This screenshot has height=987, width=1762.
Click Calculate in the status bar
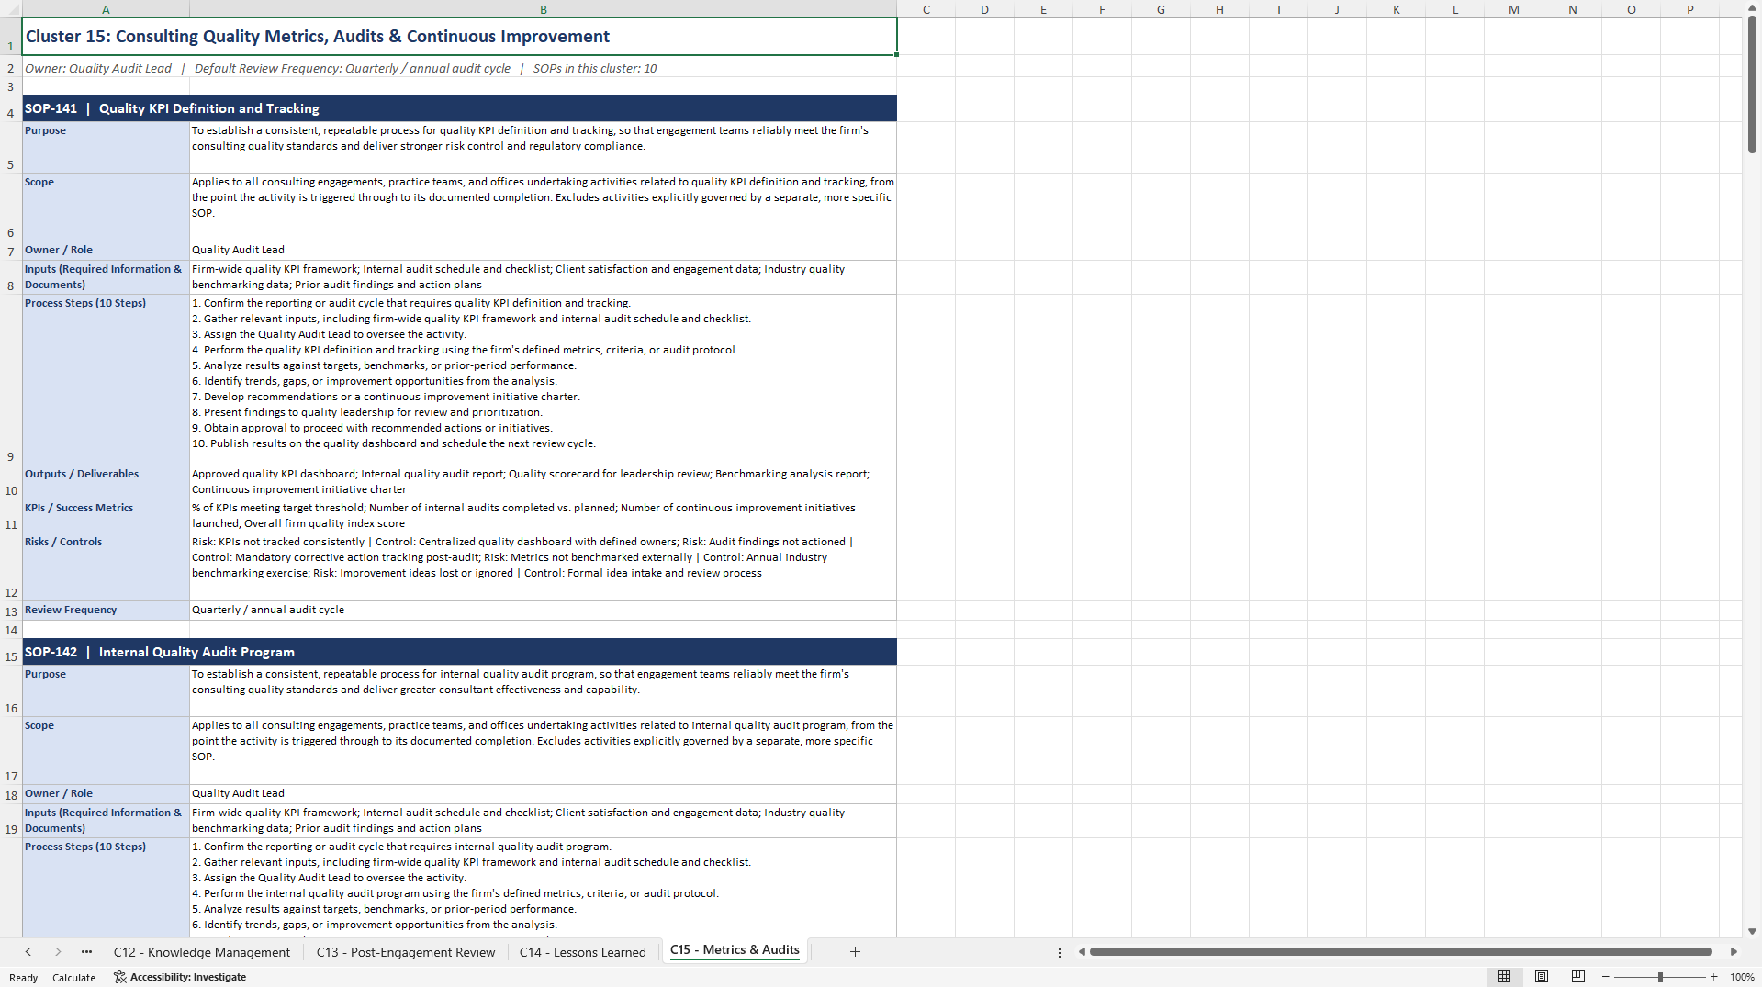pos(73,978)
